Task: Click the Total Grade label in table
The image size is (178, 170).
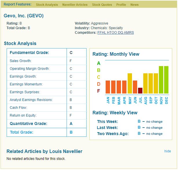Action: pos(22,132)
